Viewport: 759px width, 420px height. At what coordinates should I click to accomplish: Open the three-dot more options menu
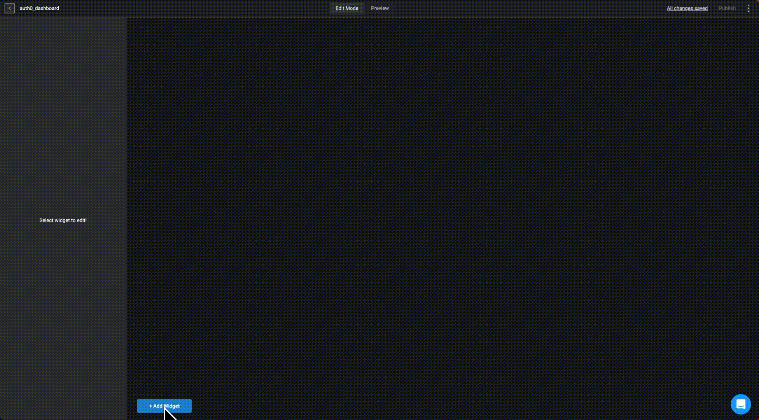coord(748,8)
